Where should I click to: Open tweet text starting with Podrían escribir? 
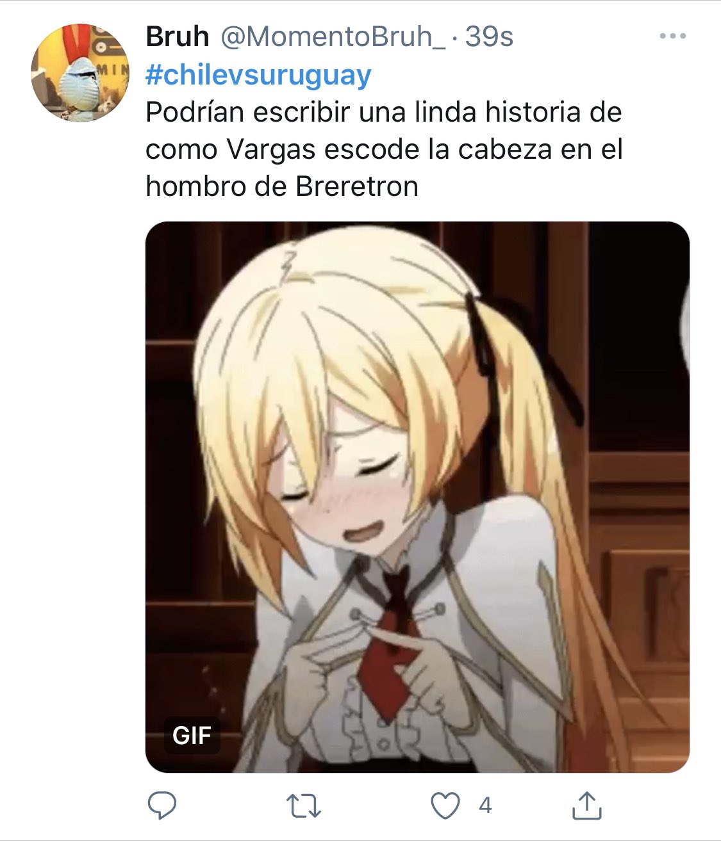click(x=384, y=149)
